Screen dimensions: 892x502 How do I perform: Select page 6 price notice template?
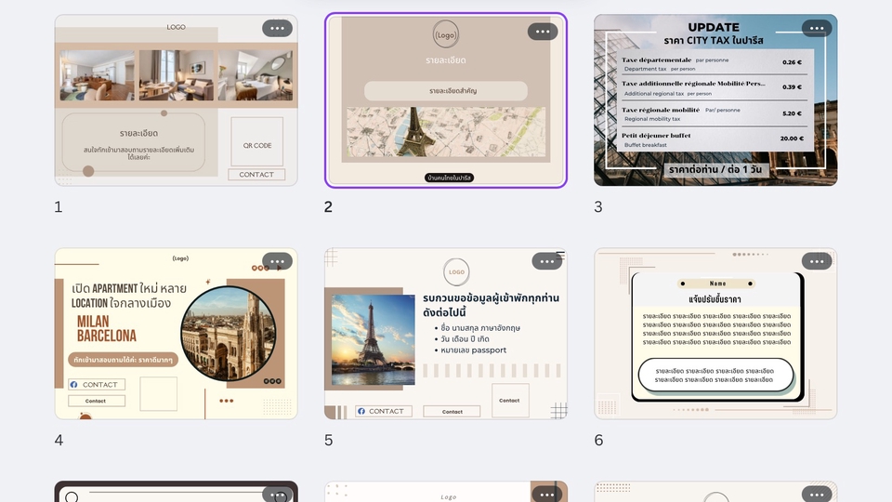point(715,334)
